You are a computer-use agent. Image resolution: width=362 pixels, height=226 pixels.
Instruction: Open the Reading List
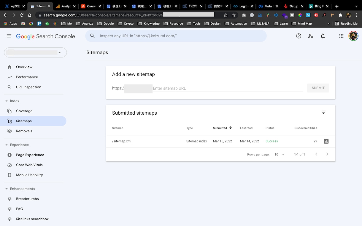coord(347,23)
